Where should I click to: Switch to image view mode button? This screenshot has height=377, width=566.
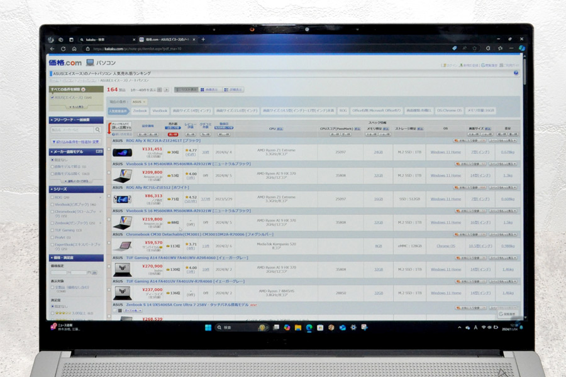click(x=209, y=90)
